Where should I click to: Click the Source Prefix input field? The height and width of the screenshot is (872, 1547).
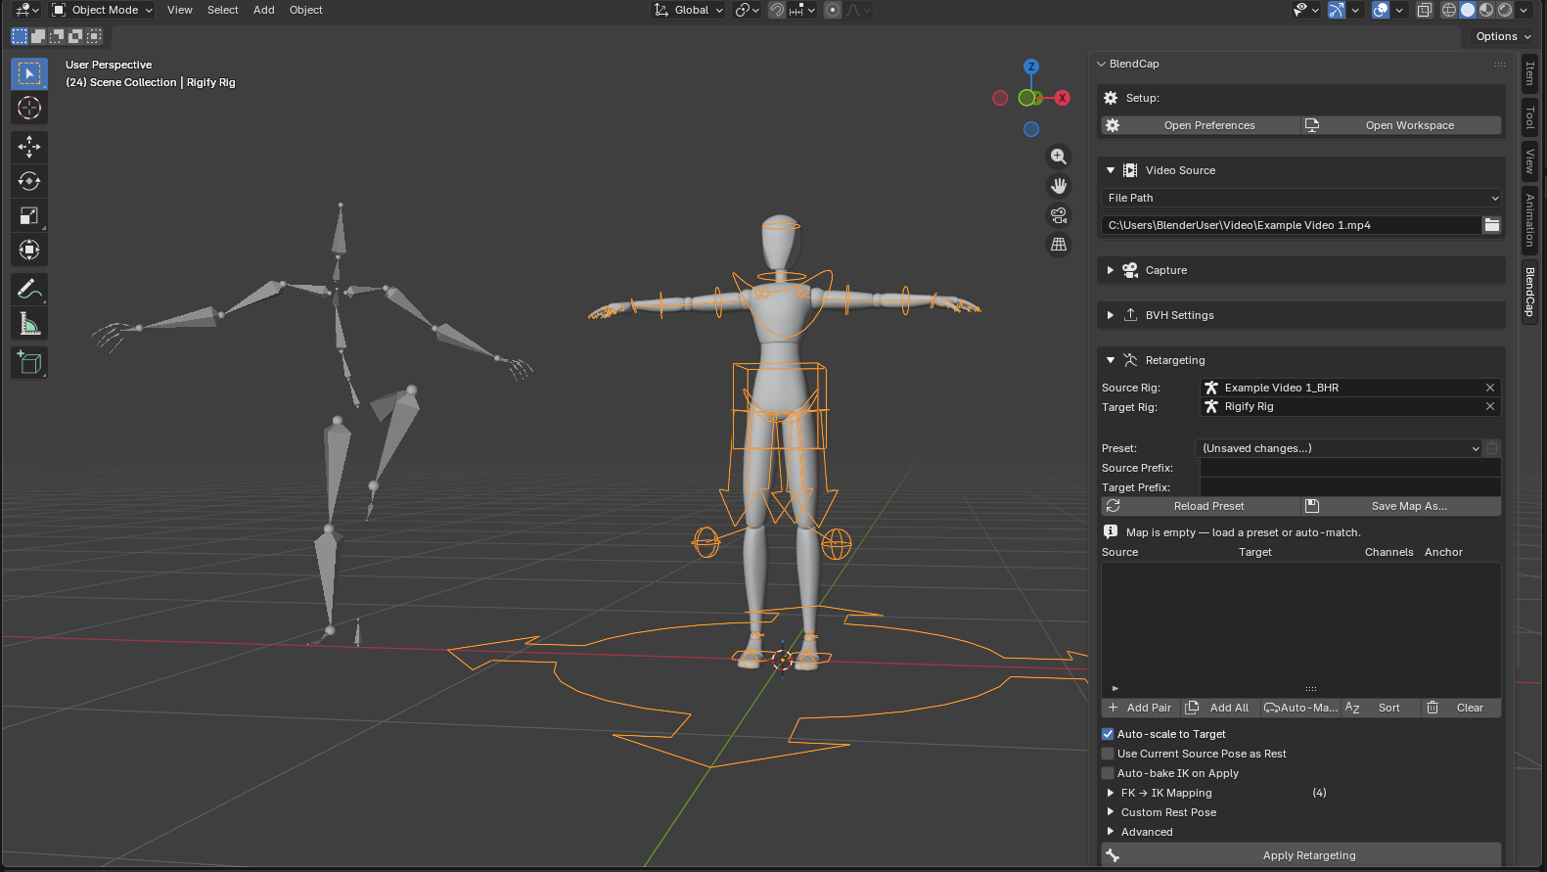tap(1350, 468)
